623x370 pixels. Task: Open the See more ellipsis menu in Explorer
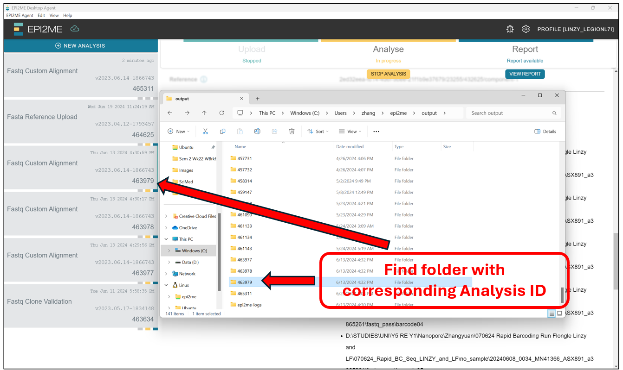pos(376,132)
